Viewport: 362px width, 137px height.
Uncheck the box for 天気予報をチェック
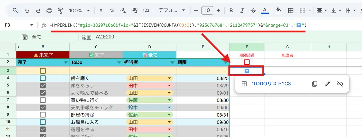(43, 107)
